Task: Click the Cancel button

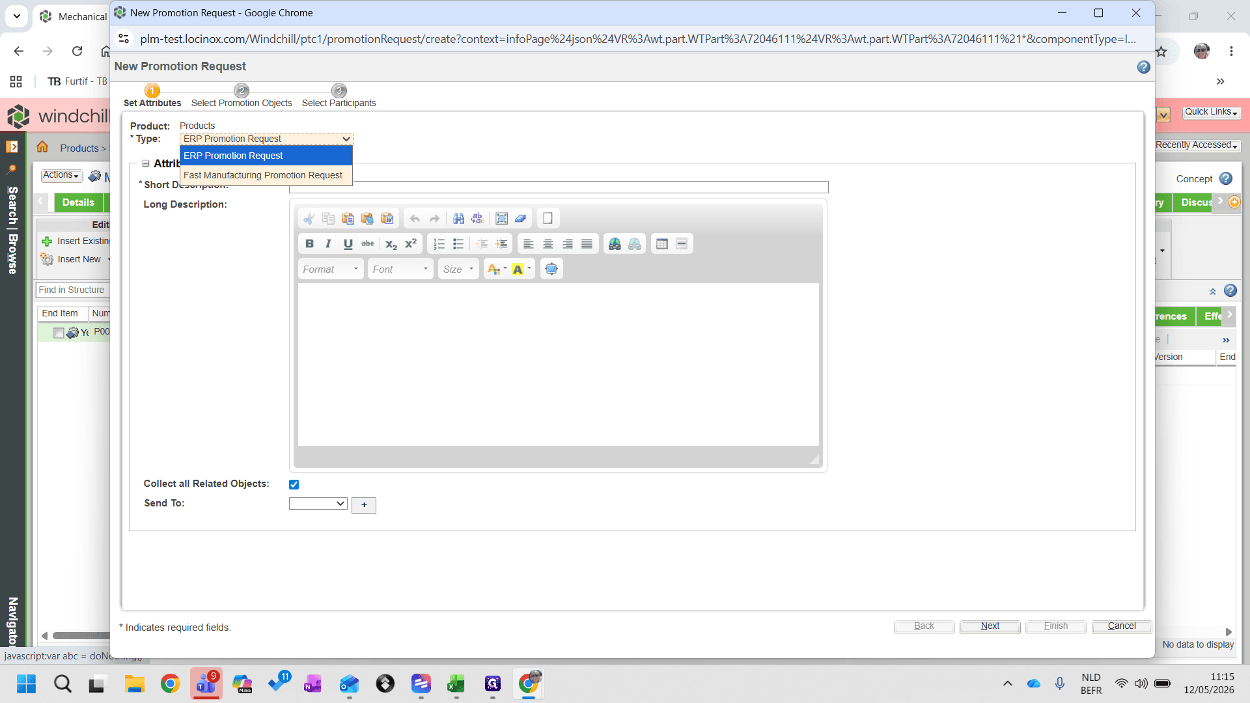Action: (1122, 626)
